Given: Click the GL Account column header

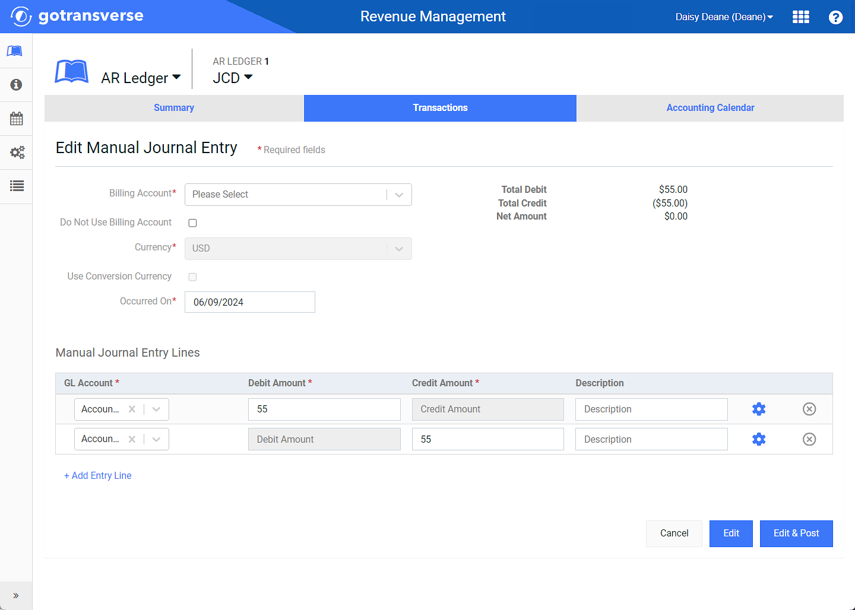Looking at the screenshot, I should 91,383.
